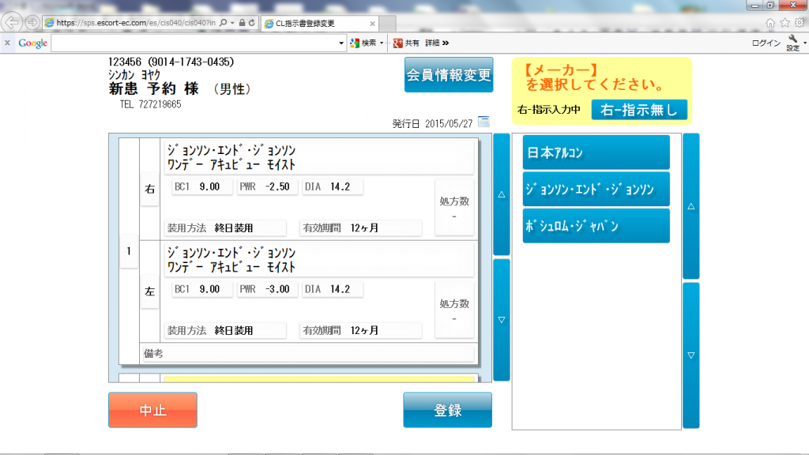
Task: Click the favorites star icon
Action: (785, 23)
